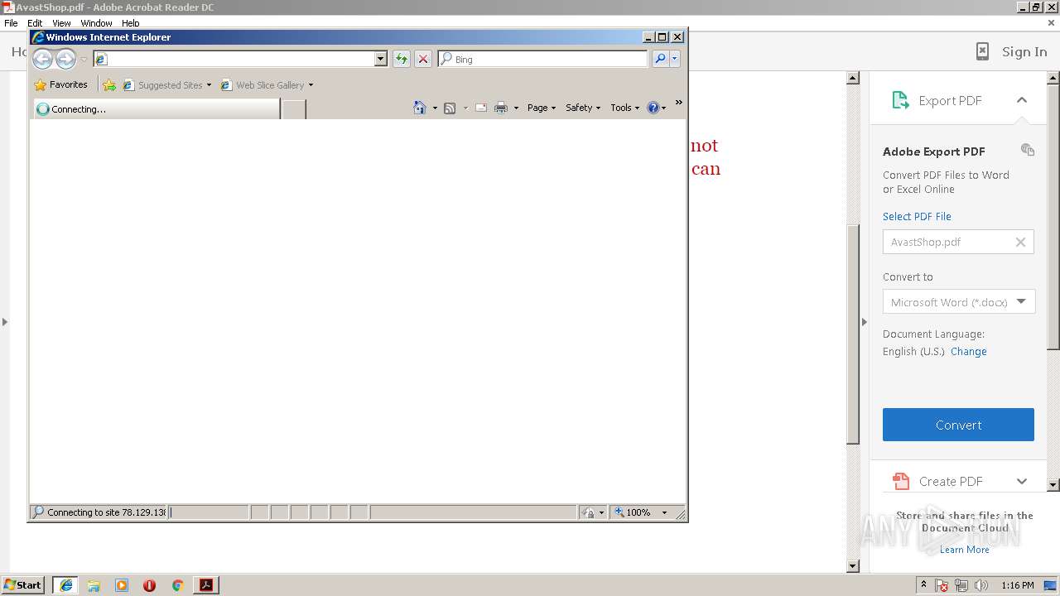Go forward in Internet Explorer
Screen dimensions: 1060x596
click(65, 59)
